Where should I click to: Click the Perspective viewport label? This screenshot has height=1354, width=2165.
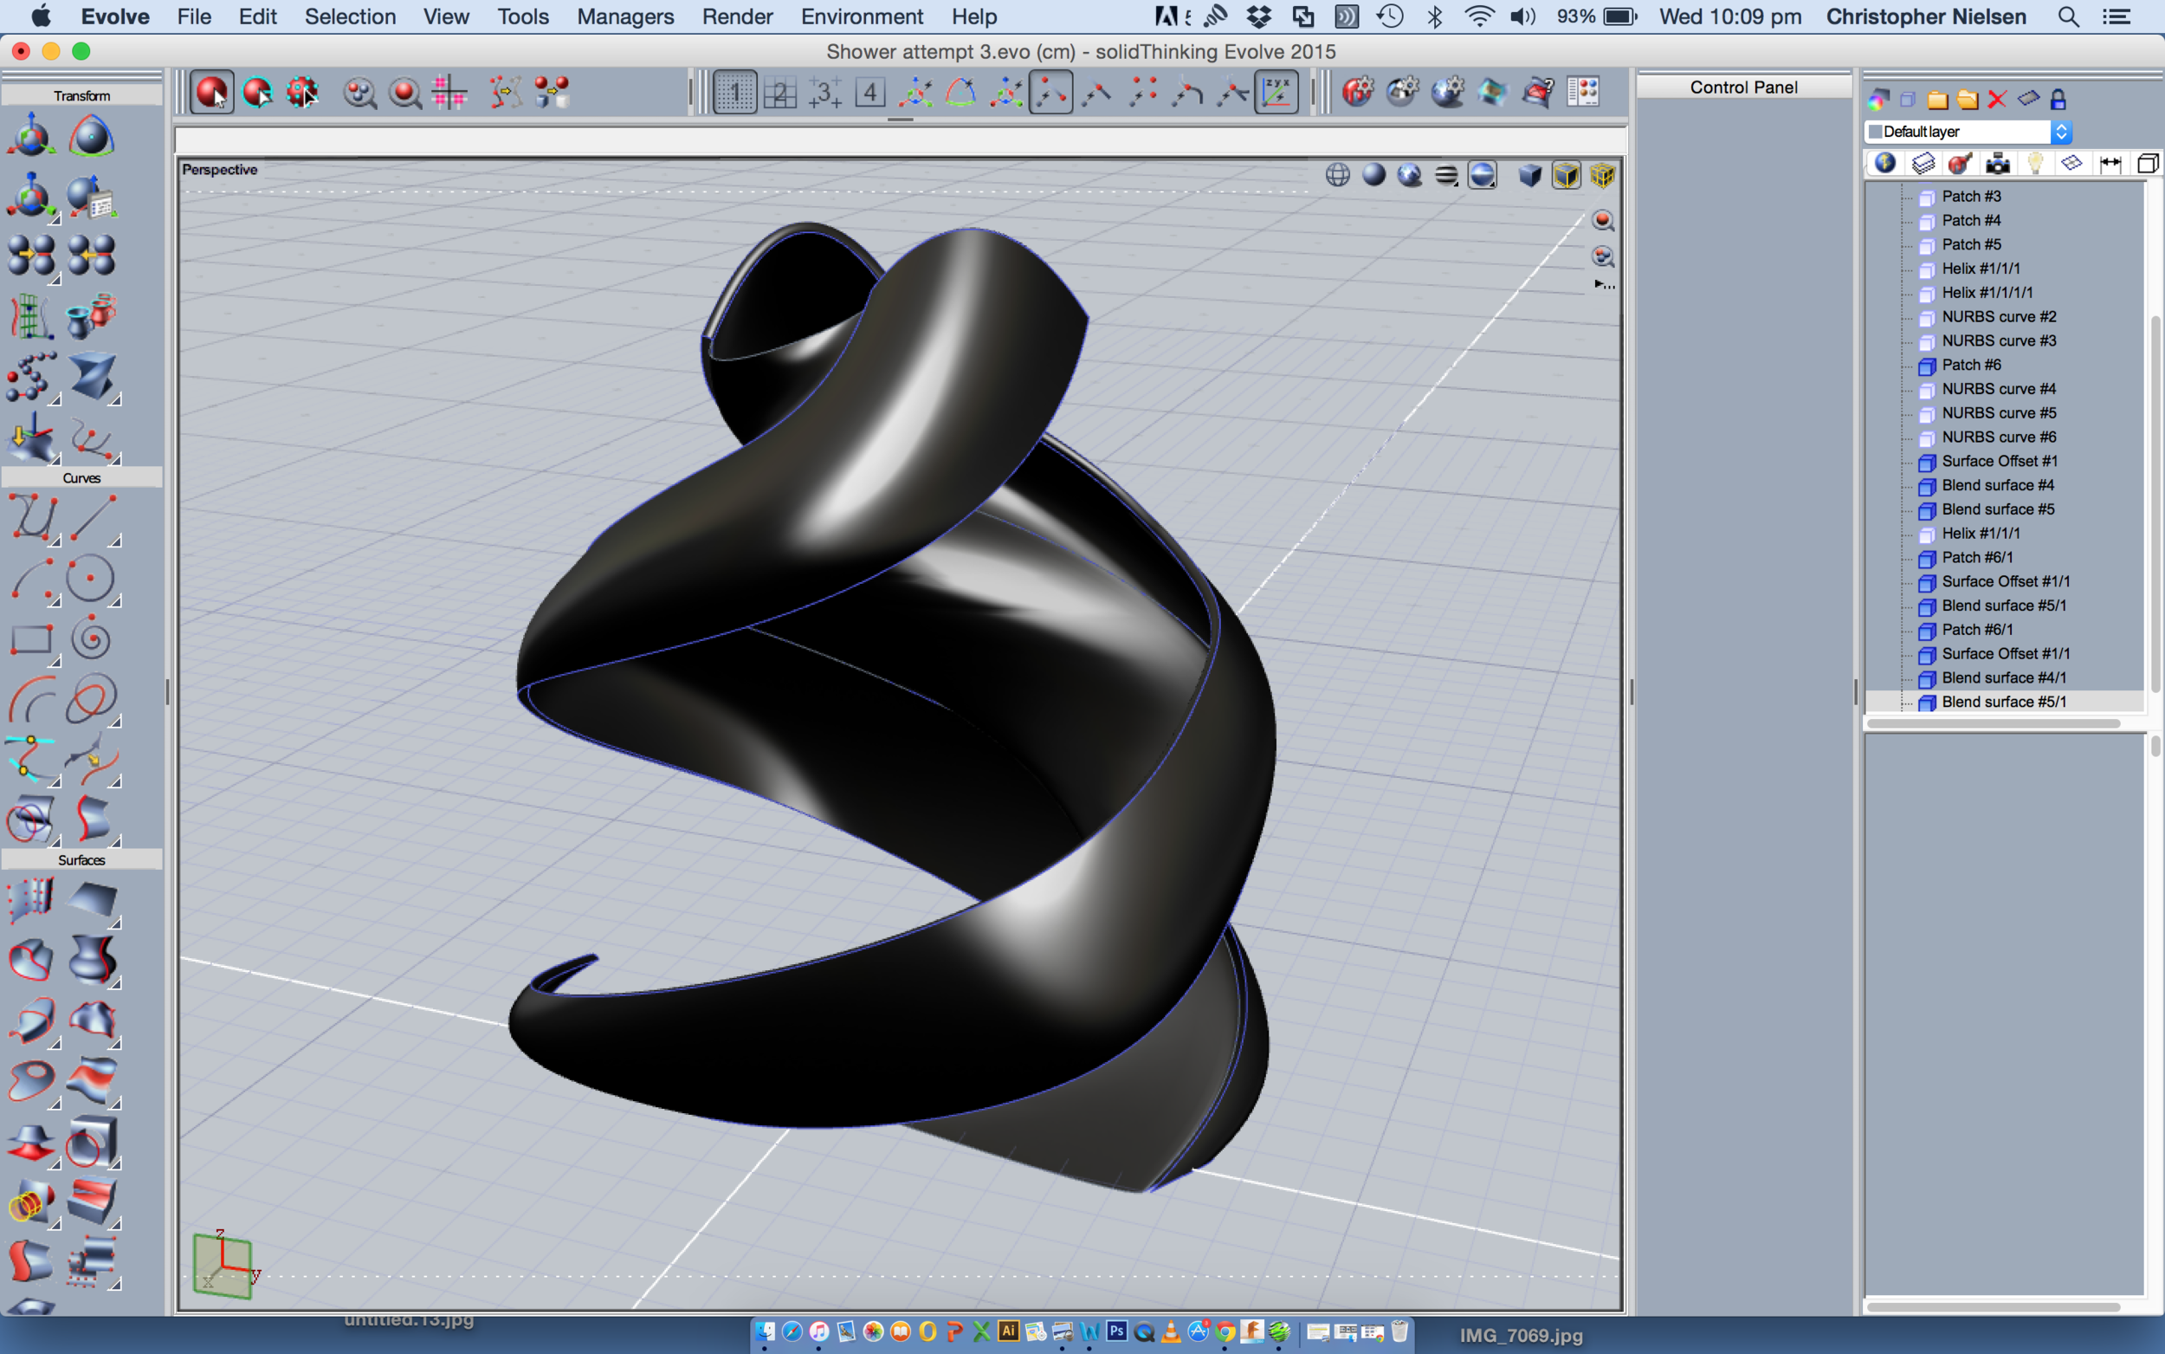click(x=219, y=169)
